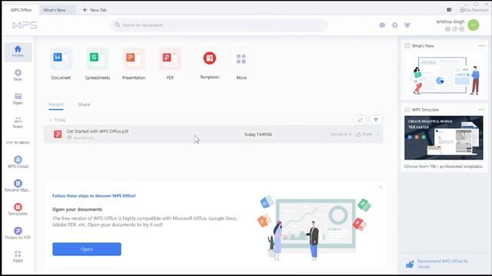Open More options menu of the Get Started file row
492x276 pixels.
(x=378, y=134)
